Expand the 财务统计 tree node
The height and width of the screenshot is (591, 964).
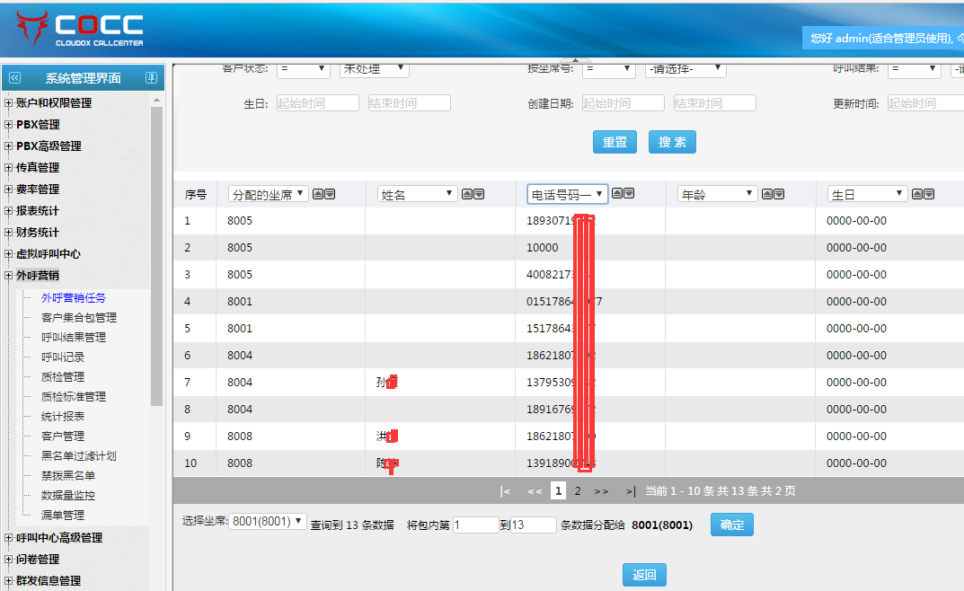pos(9,233)
